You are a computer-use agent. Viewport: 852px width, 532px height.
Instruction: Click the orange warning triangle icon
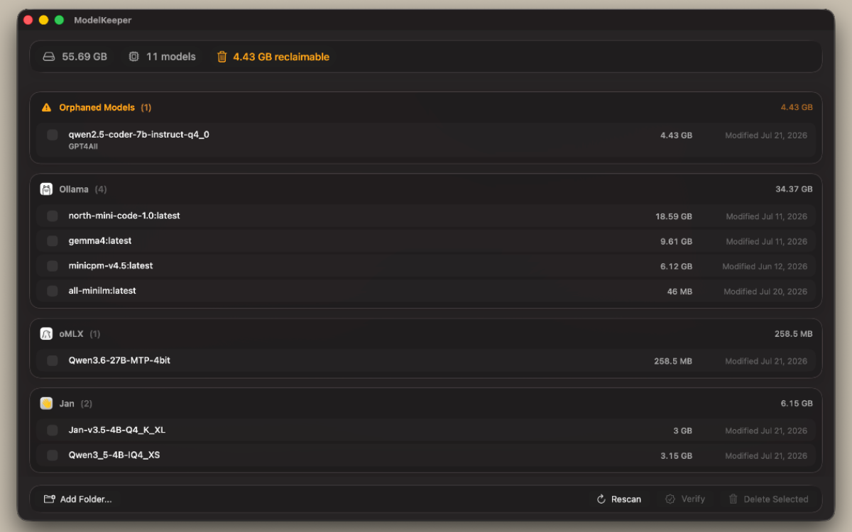pos(46,108)
